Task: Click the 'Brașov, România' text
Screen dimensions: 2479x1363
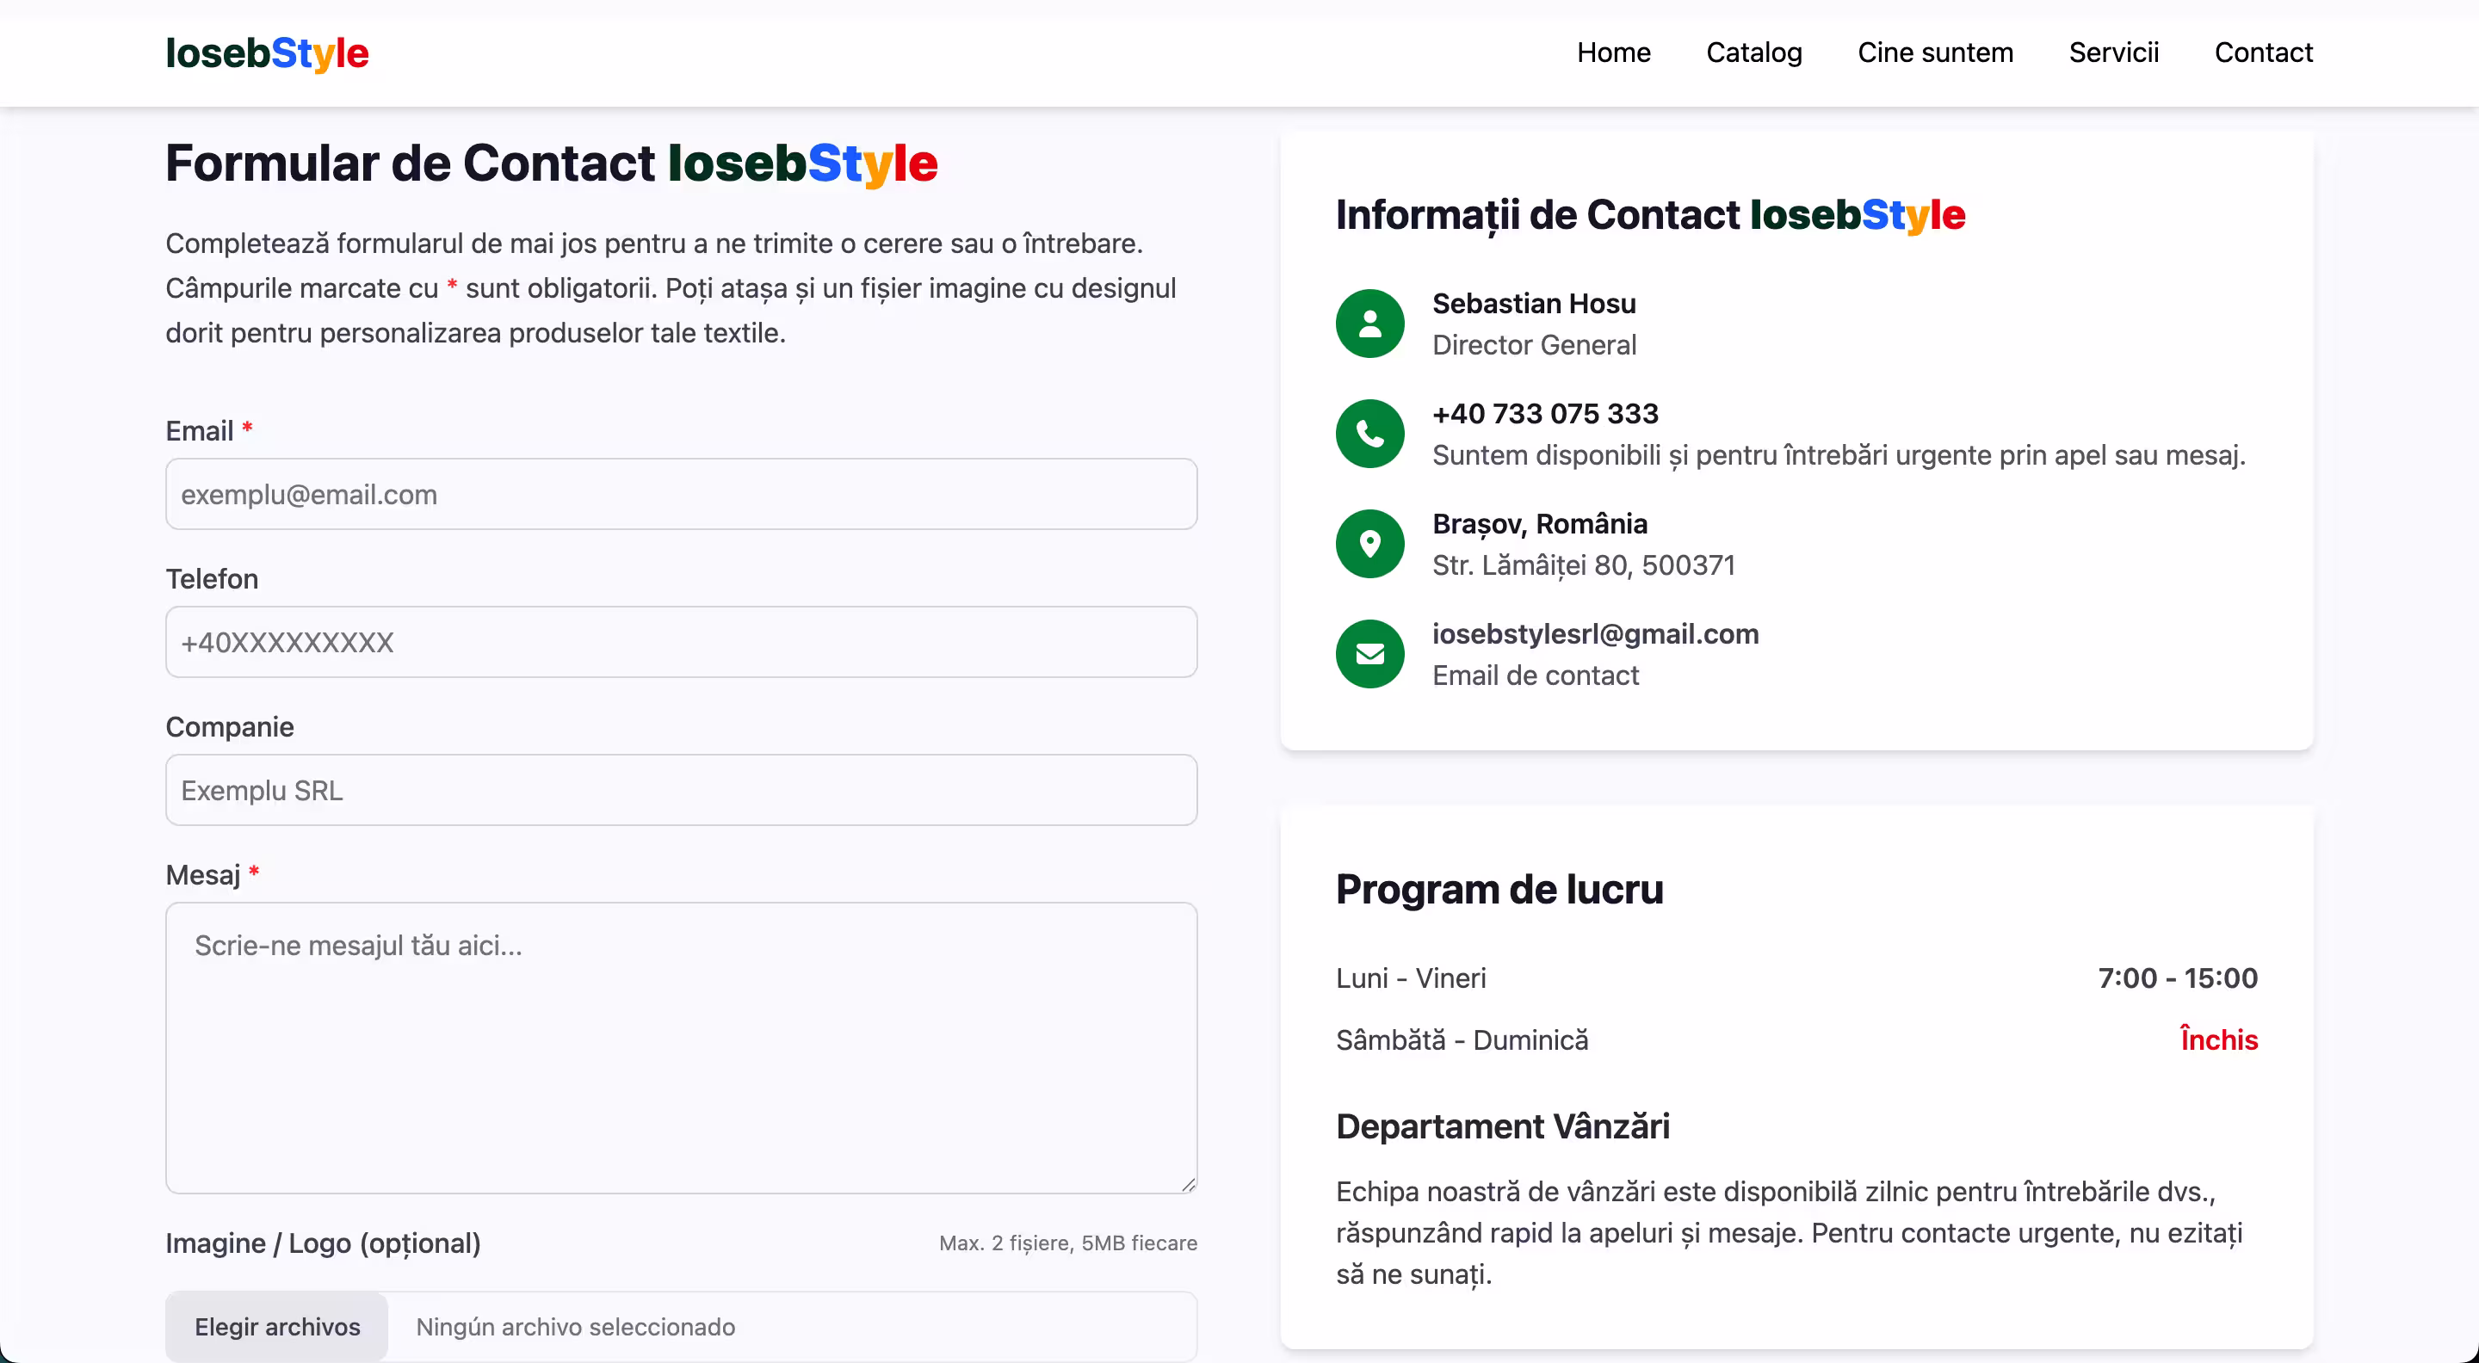Action: (x=1540, y=523)
